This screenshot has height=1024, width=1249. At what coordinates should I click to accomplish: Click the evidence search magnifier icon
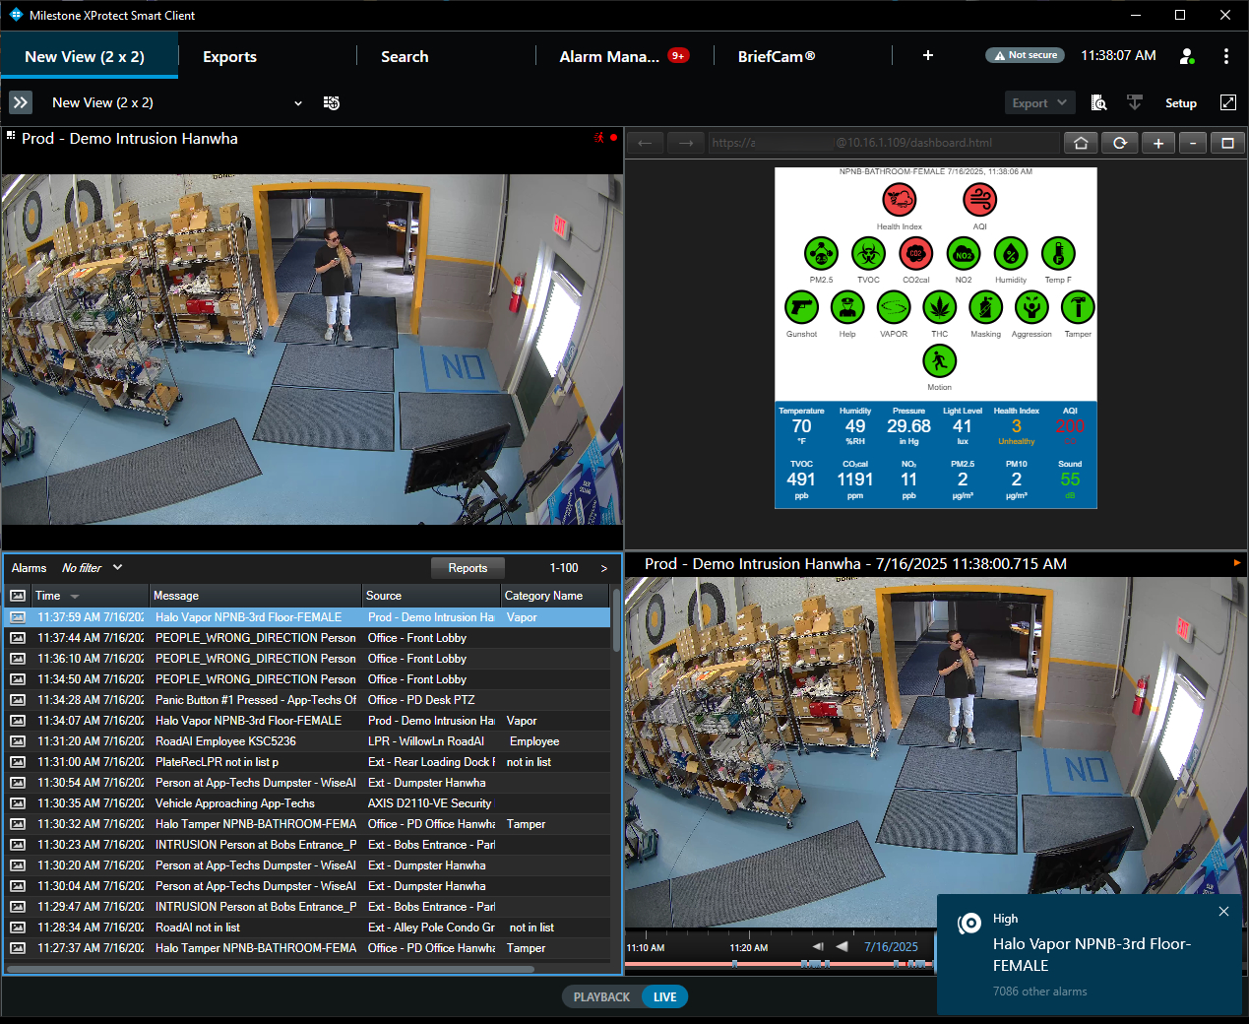tap(1099, 102)
